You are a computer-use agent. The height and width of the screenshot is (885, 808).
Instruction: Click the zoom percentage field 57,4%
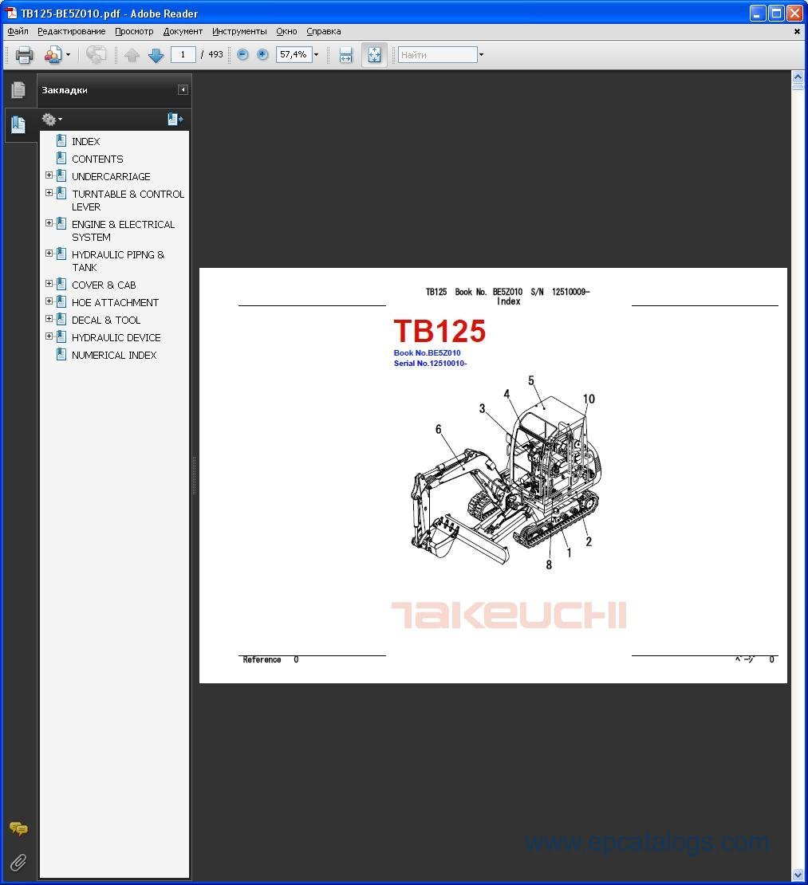(x=294, y=54)
